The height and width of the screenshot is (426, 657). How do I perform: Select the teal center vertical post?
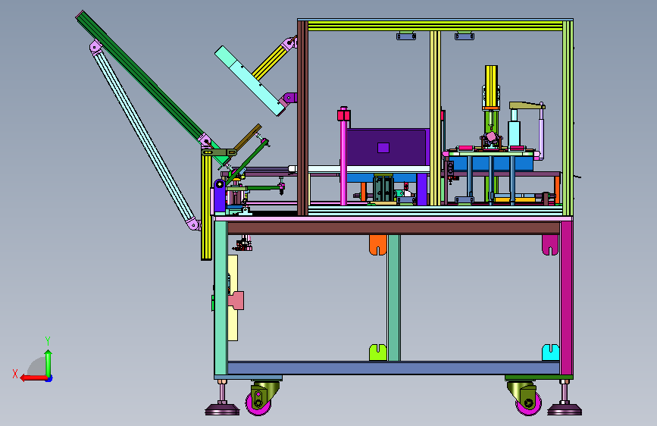[x=393, y=298]
